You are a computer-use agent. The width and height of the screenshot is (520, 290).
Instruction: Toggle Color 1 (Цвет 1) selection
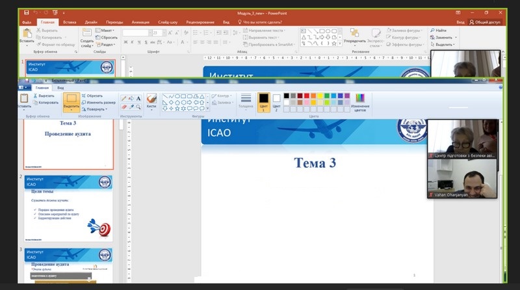point(264,101)
